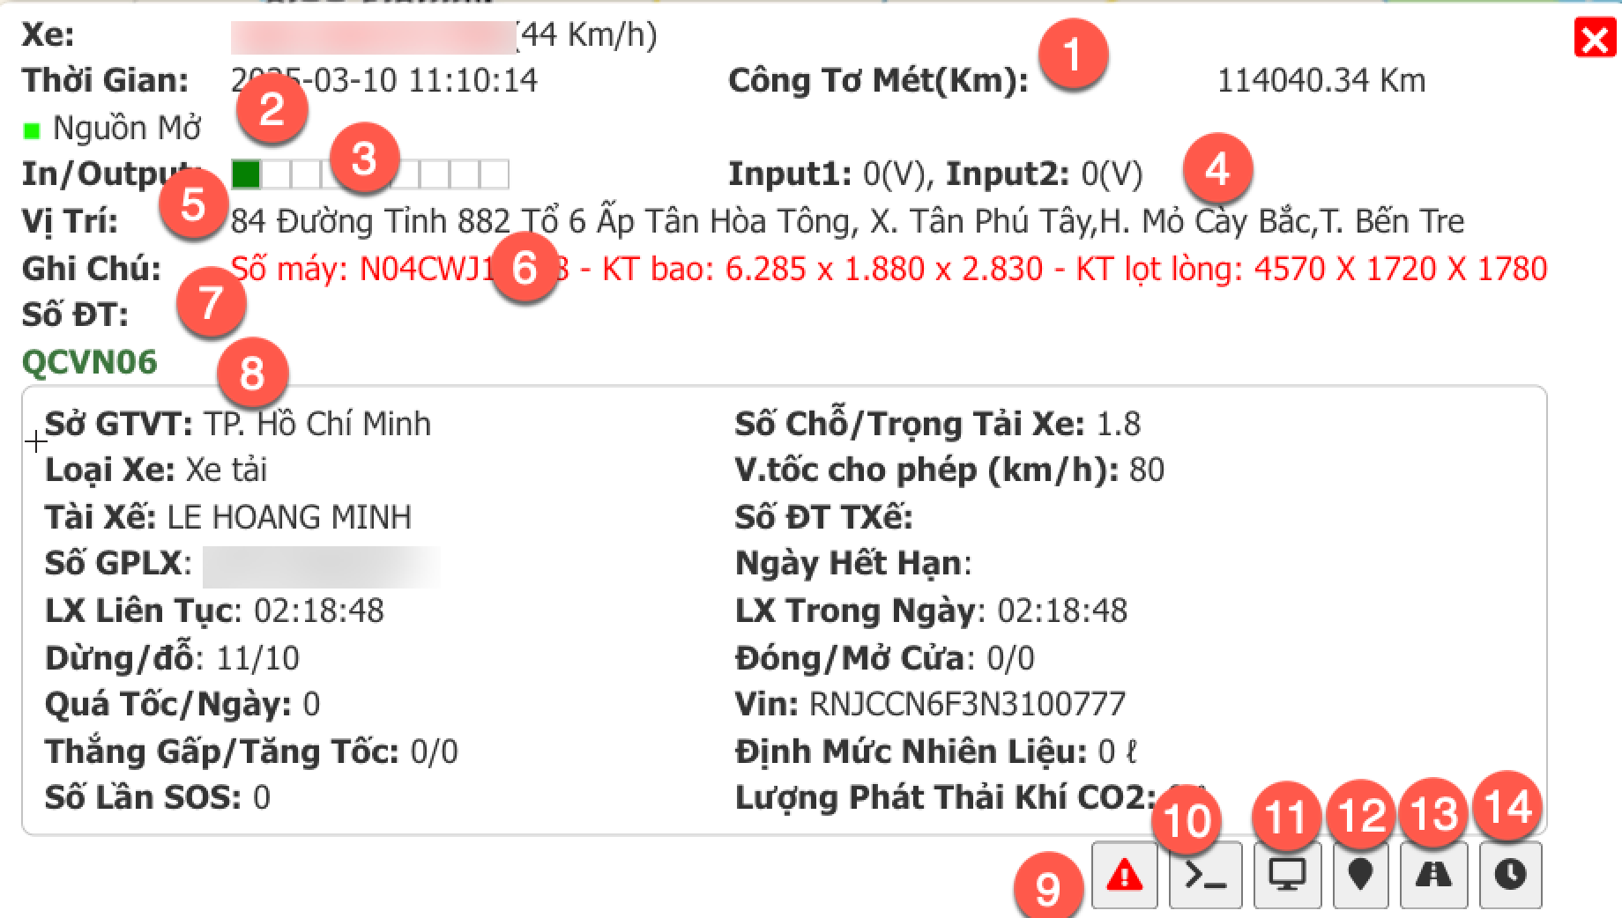Image resolution: width=1622 pixels, height=918 pixels.
Task: Click the Thời Gian timestamp value
Action: coord(384,81)
